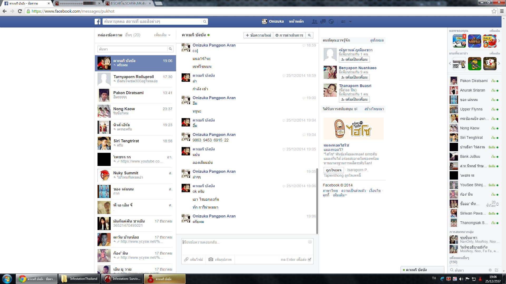Screen dimensions: 506x284
Task: Switch to the อื่นๆ (20) inbox tab
Action: click(x=133, y=35)
